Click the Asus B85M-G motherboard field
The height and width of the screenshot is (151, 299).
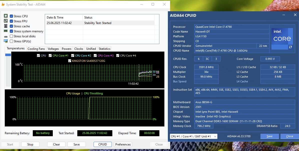[245, 102]
